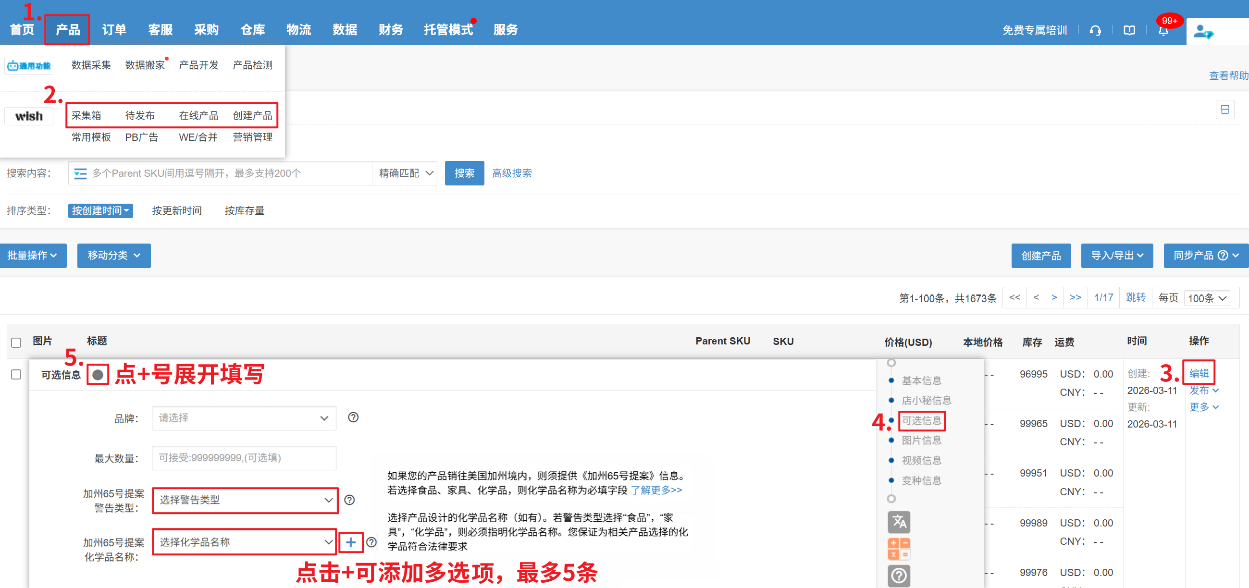1249x588 pixels.
Task: Check the first product row checkbox
Action: coord(16,374)
